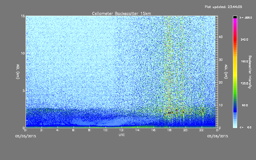Click the '<= 0.0' colorbar label
This screenshot has height=160, width=256.
coord(245,127)
